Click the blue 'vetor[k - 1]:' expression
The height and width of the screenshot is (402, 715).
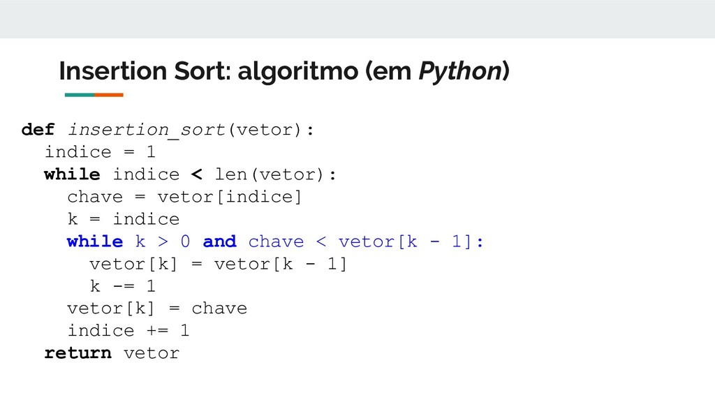(411, 241)
